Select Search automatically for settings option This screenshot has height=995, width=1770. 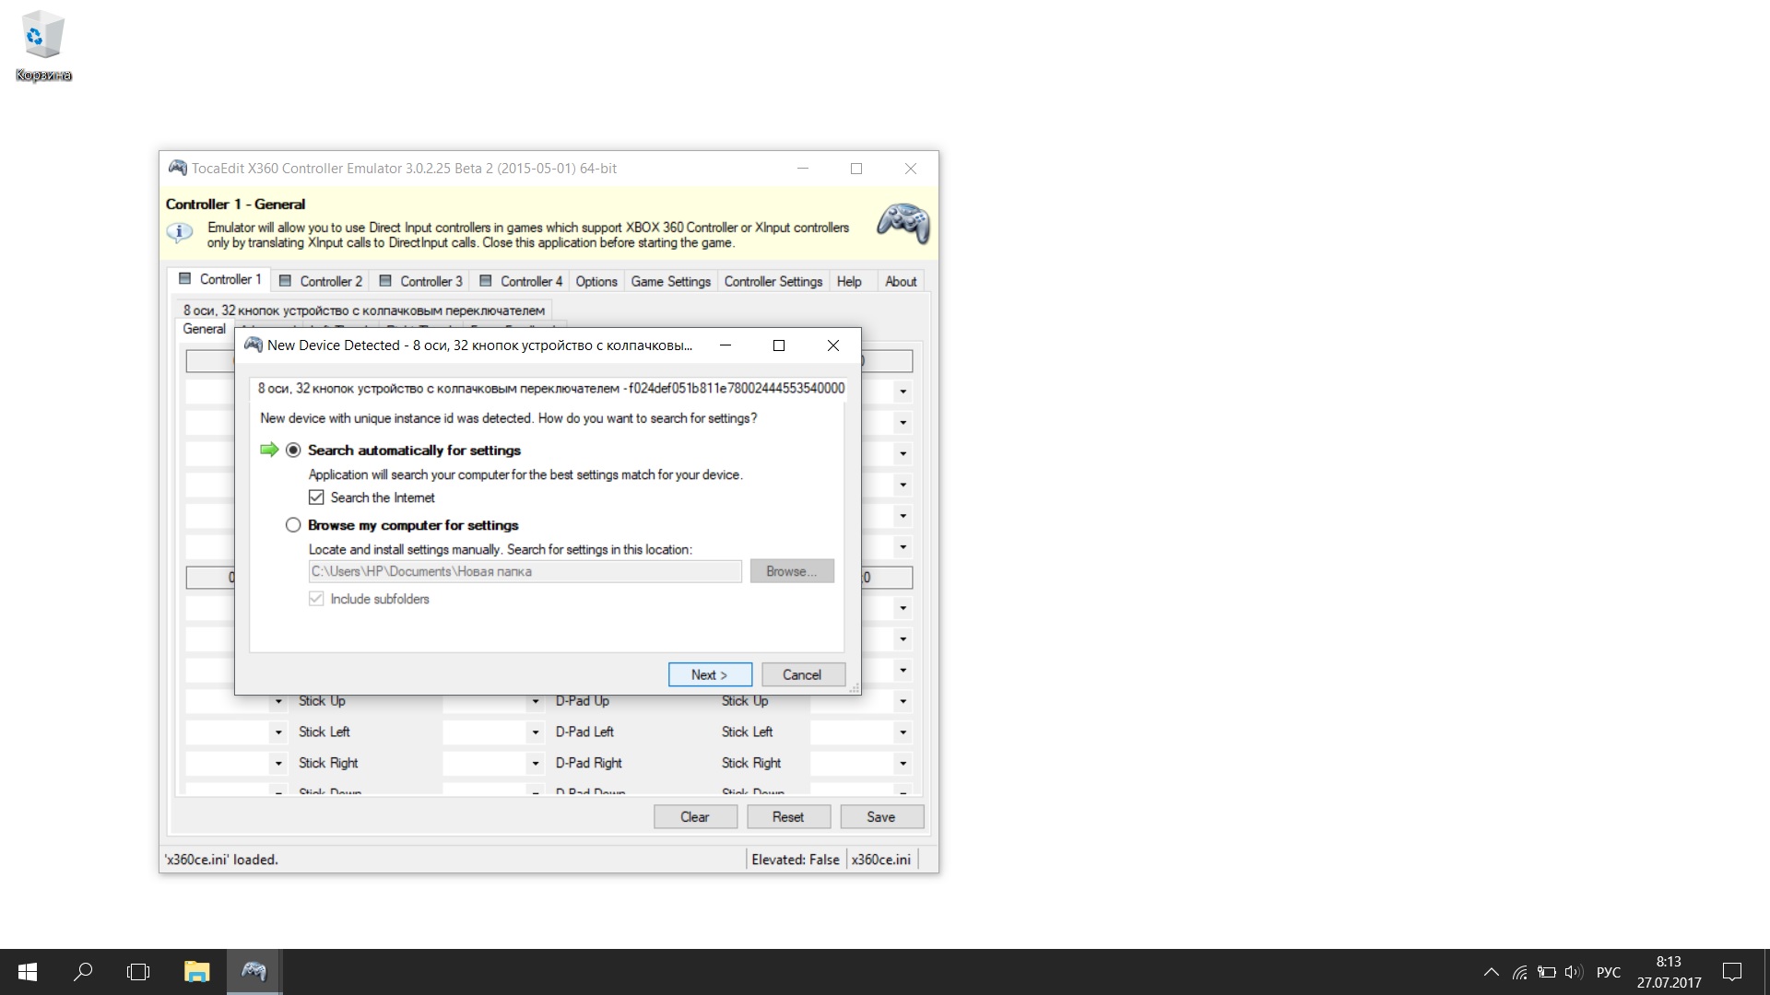coord(293,450)
